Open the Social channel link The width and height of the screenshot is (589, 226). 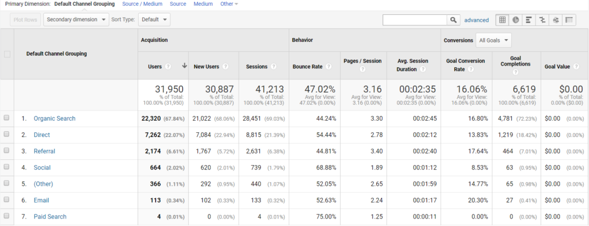coord(42,167)
